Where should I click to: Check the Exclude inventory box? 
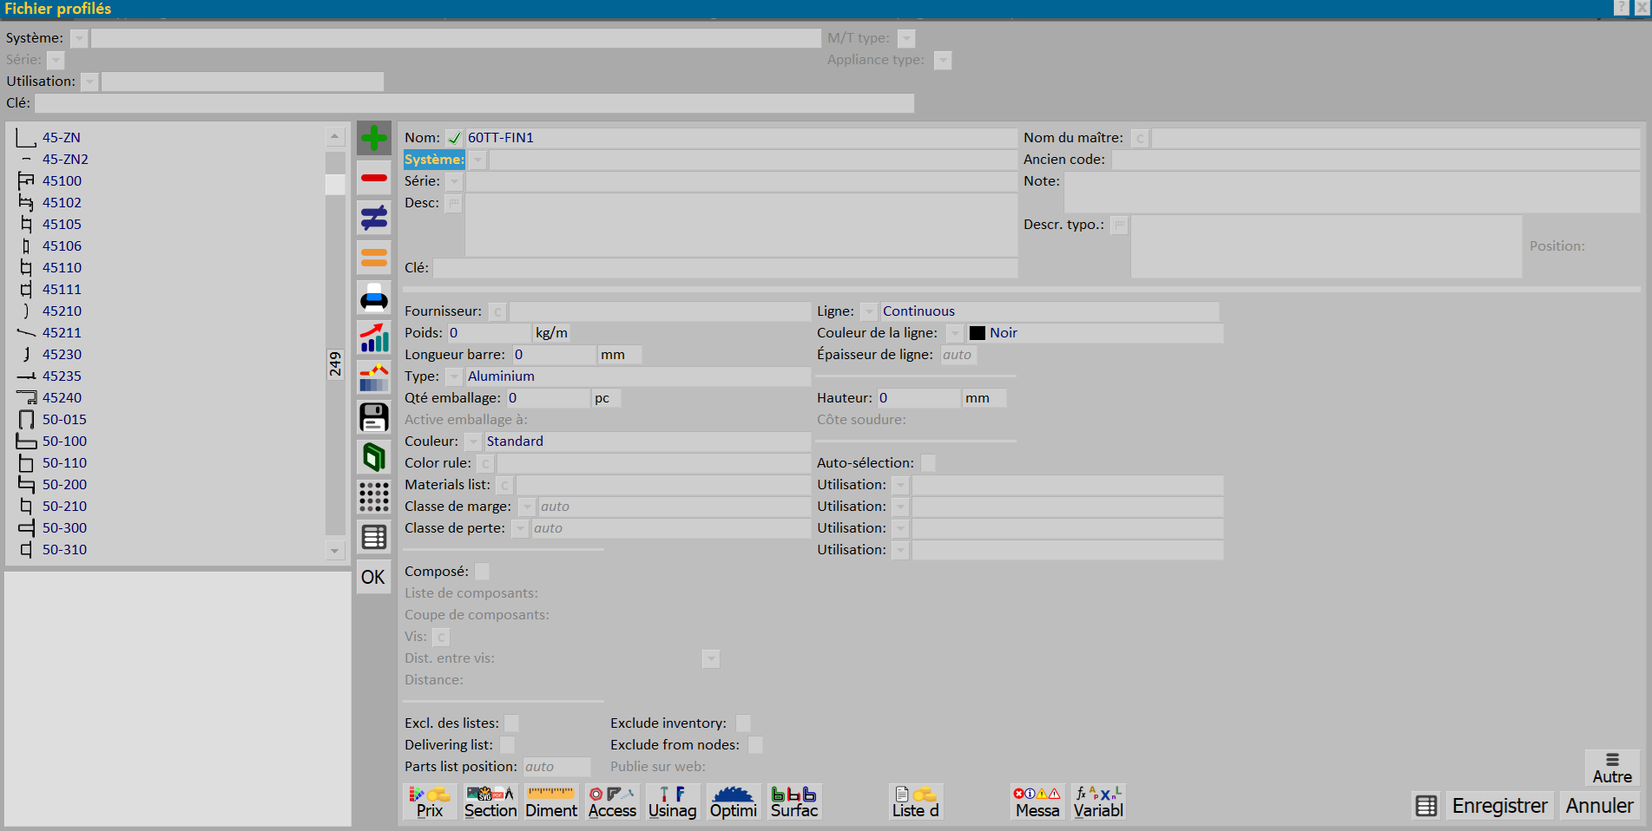(743, 723)
